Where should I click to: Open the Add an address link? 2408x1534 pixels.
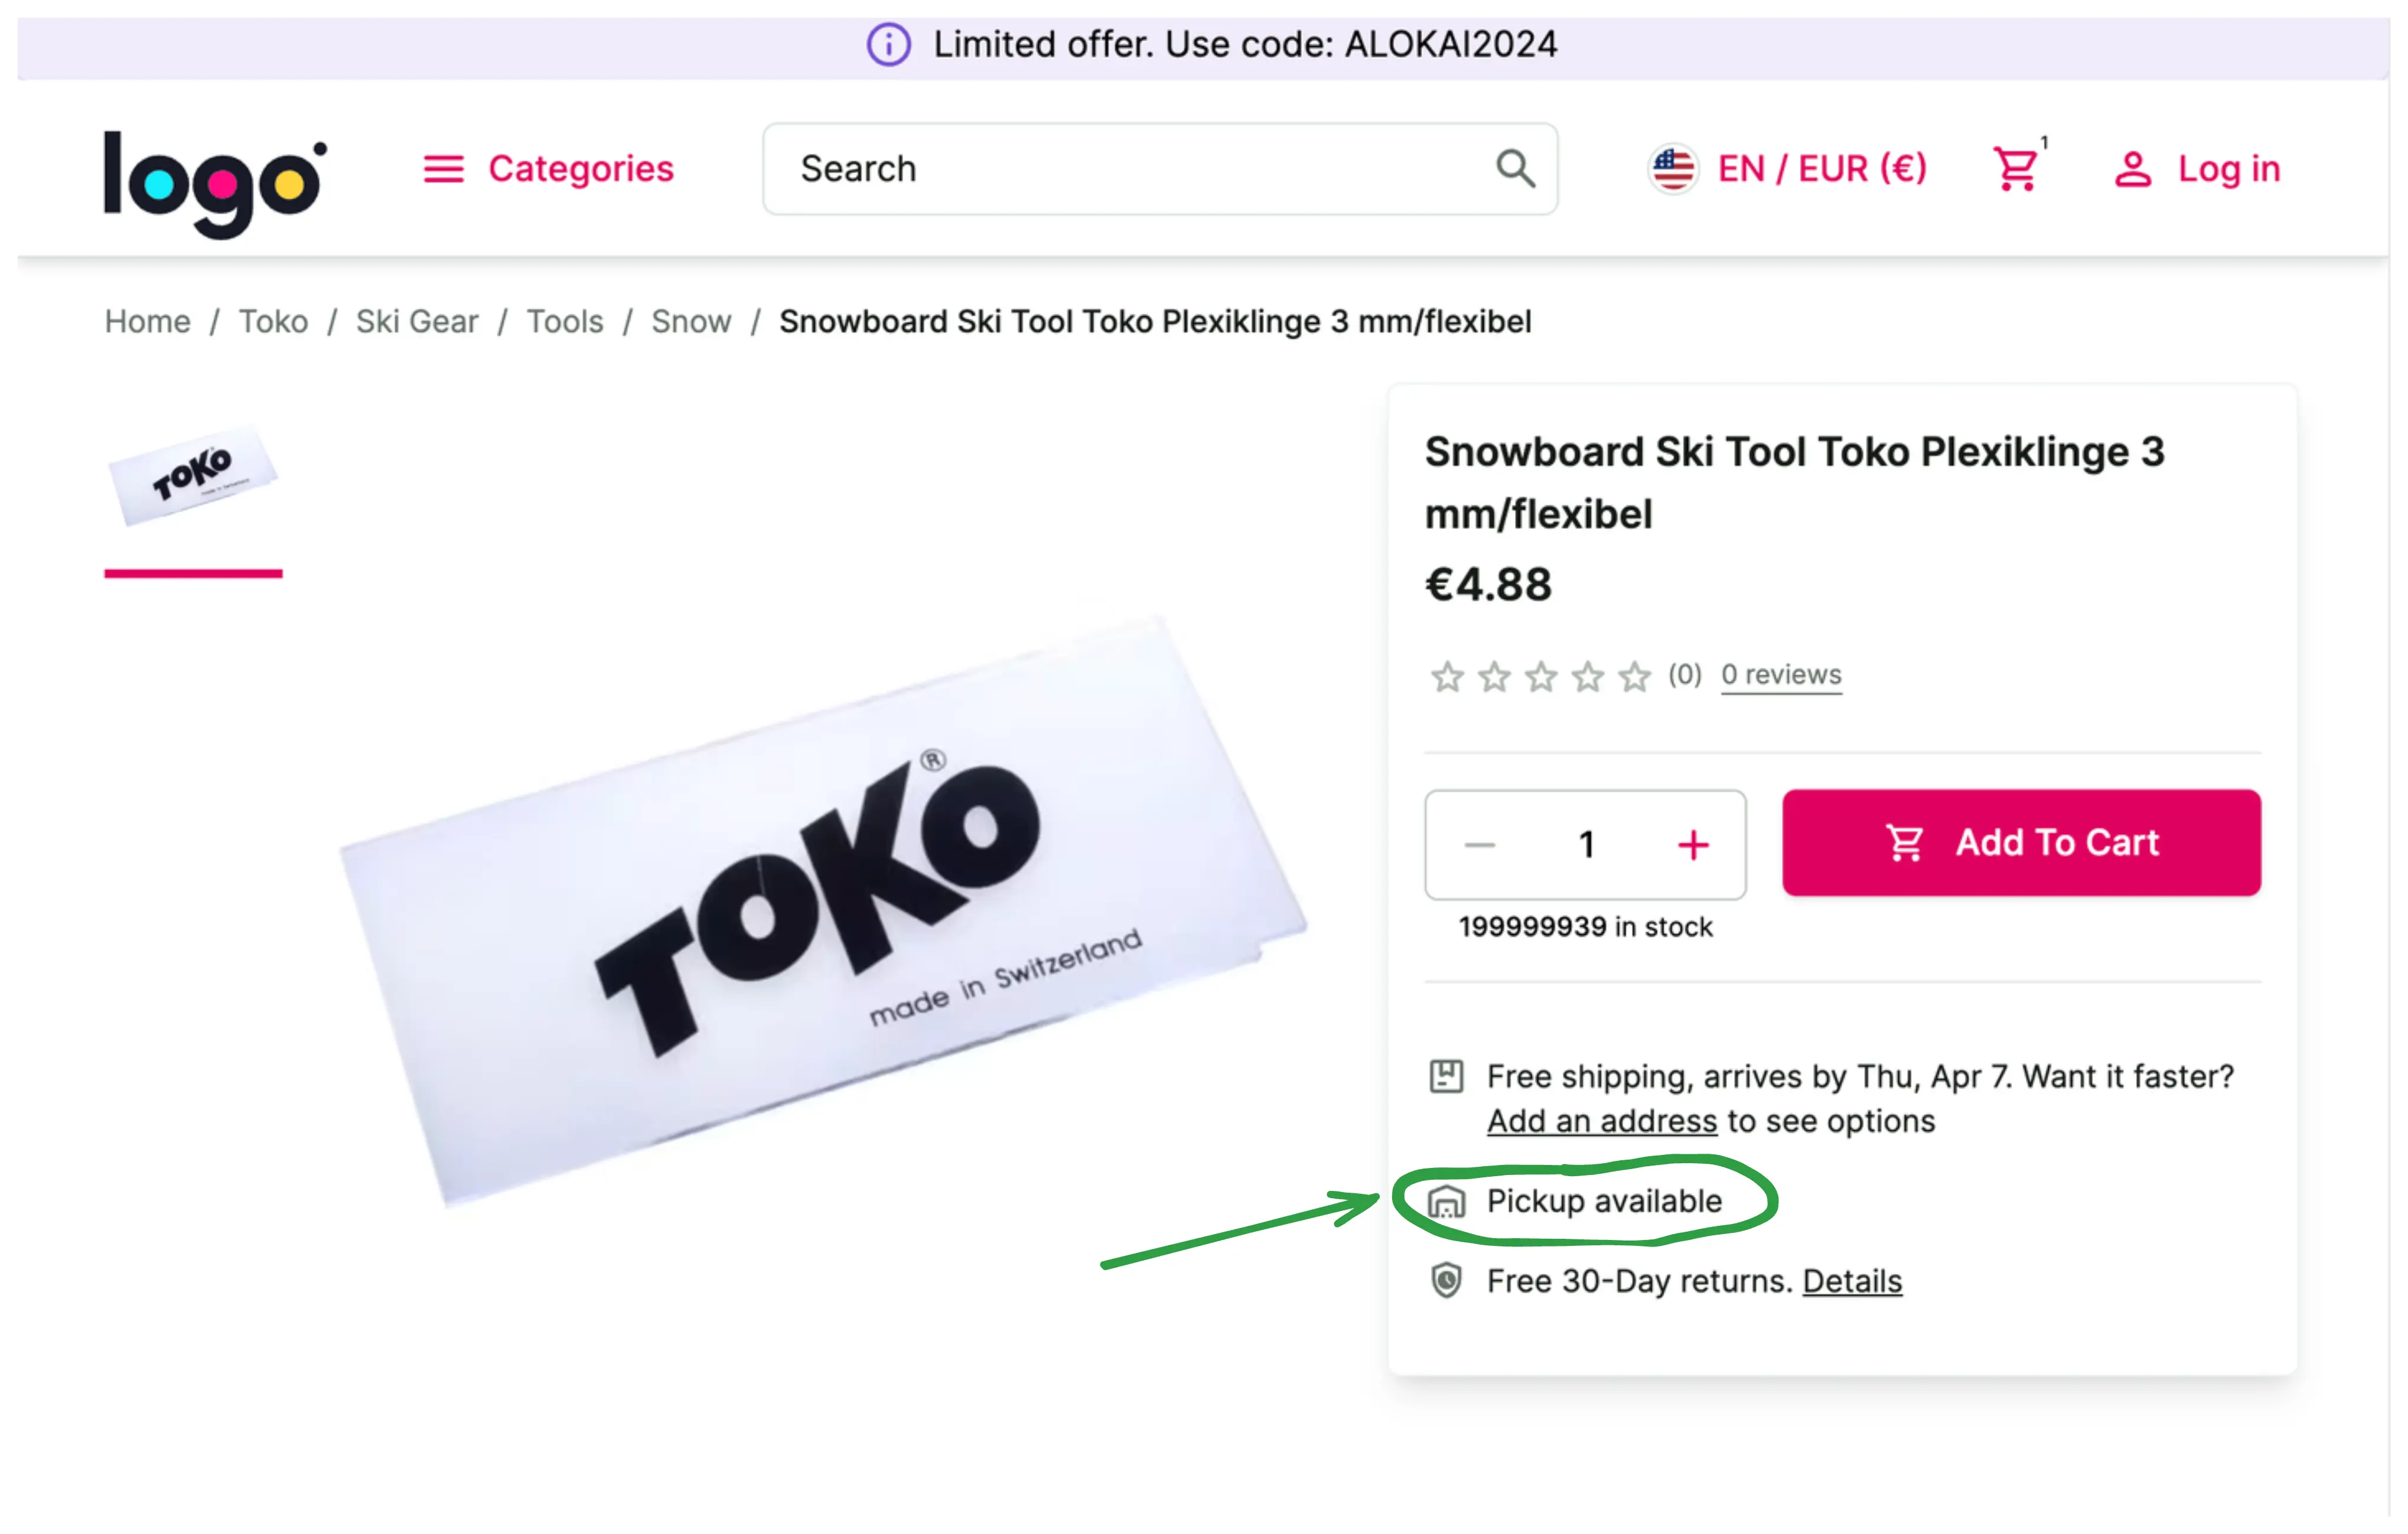point(1601,1121)
